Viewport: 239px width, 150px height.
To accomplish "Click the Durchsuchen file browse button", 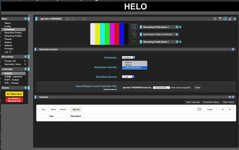I will (x=161, y=88).
